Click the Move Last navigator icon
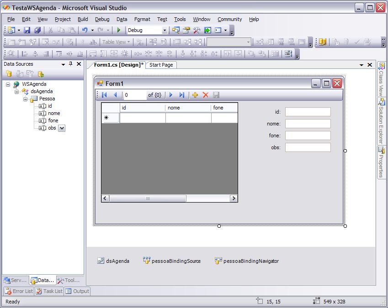 pos(181,95)
